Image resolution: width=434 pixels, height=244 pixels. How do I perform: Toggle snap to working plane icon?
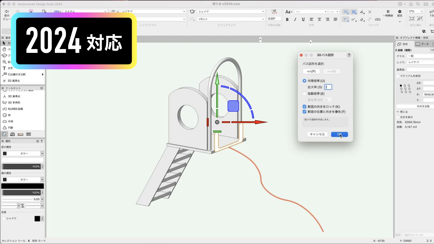click(x=378, y=20)
